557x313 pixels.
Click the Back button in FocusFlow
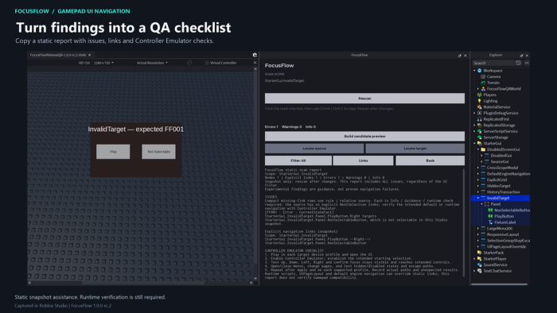point(430,160)
